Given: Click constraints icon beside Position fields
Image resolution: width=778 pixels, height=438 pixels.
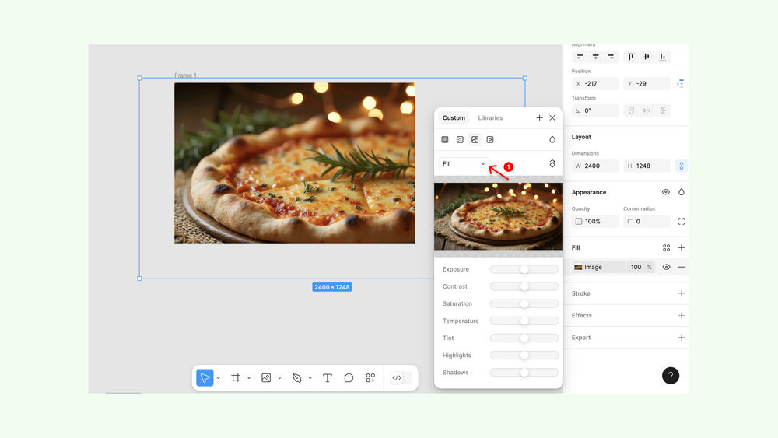Looking at the screenshot, I should tap(682, 84).
